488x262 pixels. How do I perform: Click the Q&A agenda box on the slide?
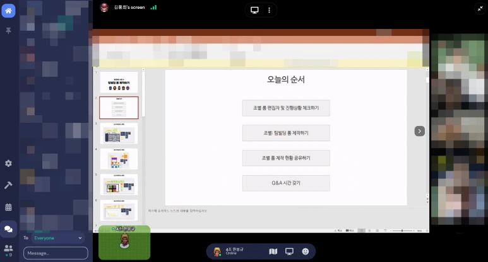point(286,183)
